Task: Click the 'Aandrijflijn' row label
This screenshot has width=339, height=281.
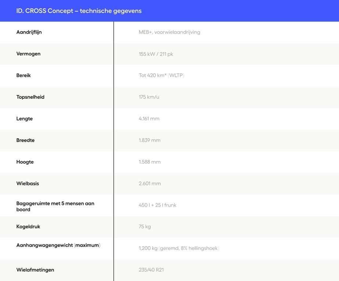Action: 29,32
